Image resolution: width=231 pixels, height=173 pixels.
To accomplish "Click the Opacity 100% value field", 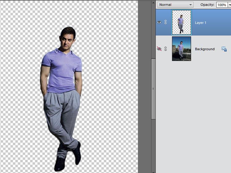I will click(221, 5).
